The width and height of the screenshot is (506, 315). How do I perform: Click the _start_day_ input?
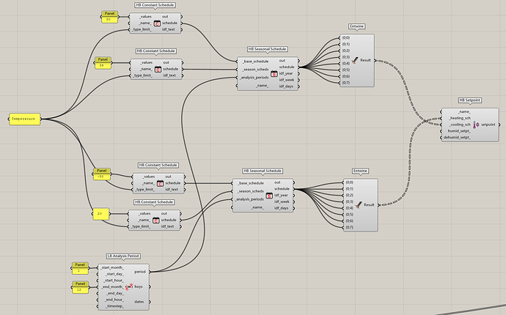point(114,274)
